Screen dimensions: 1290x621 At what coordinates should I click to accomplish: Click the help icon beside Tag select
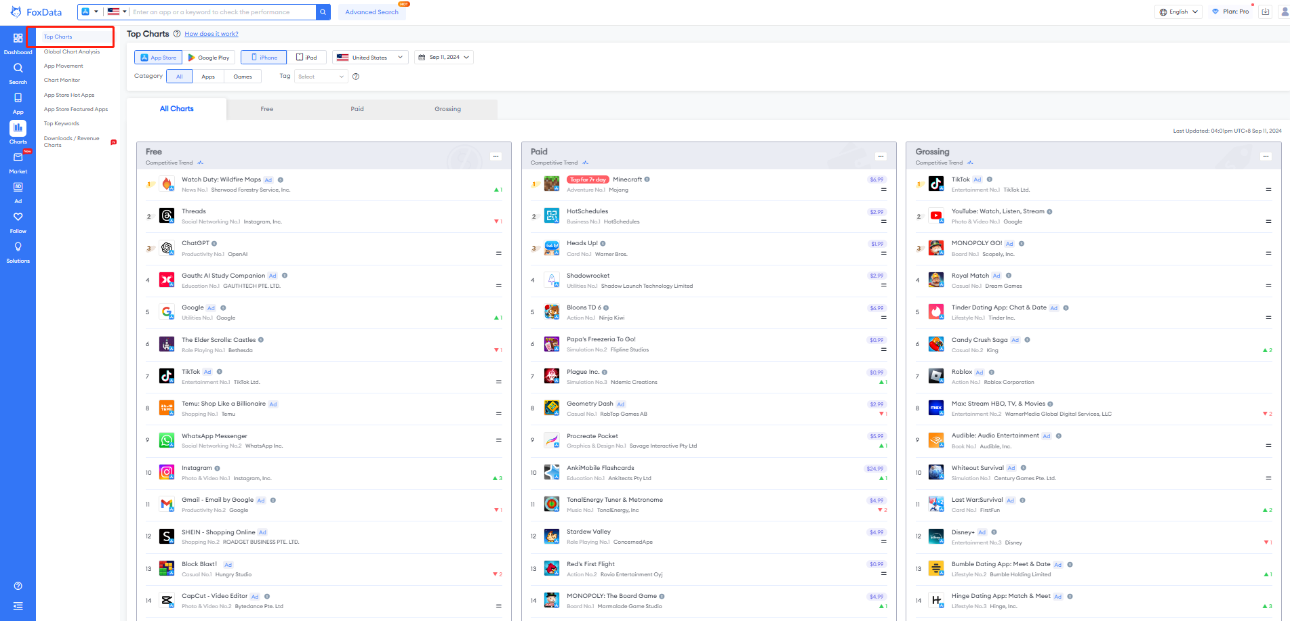click(356, 77)
